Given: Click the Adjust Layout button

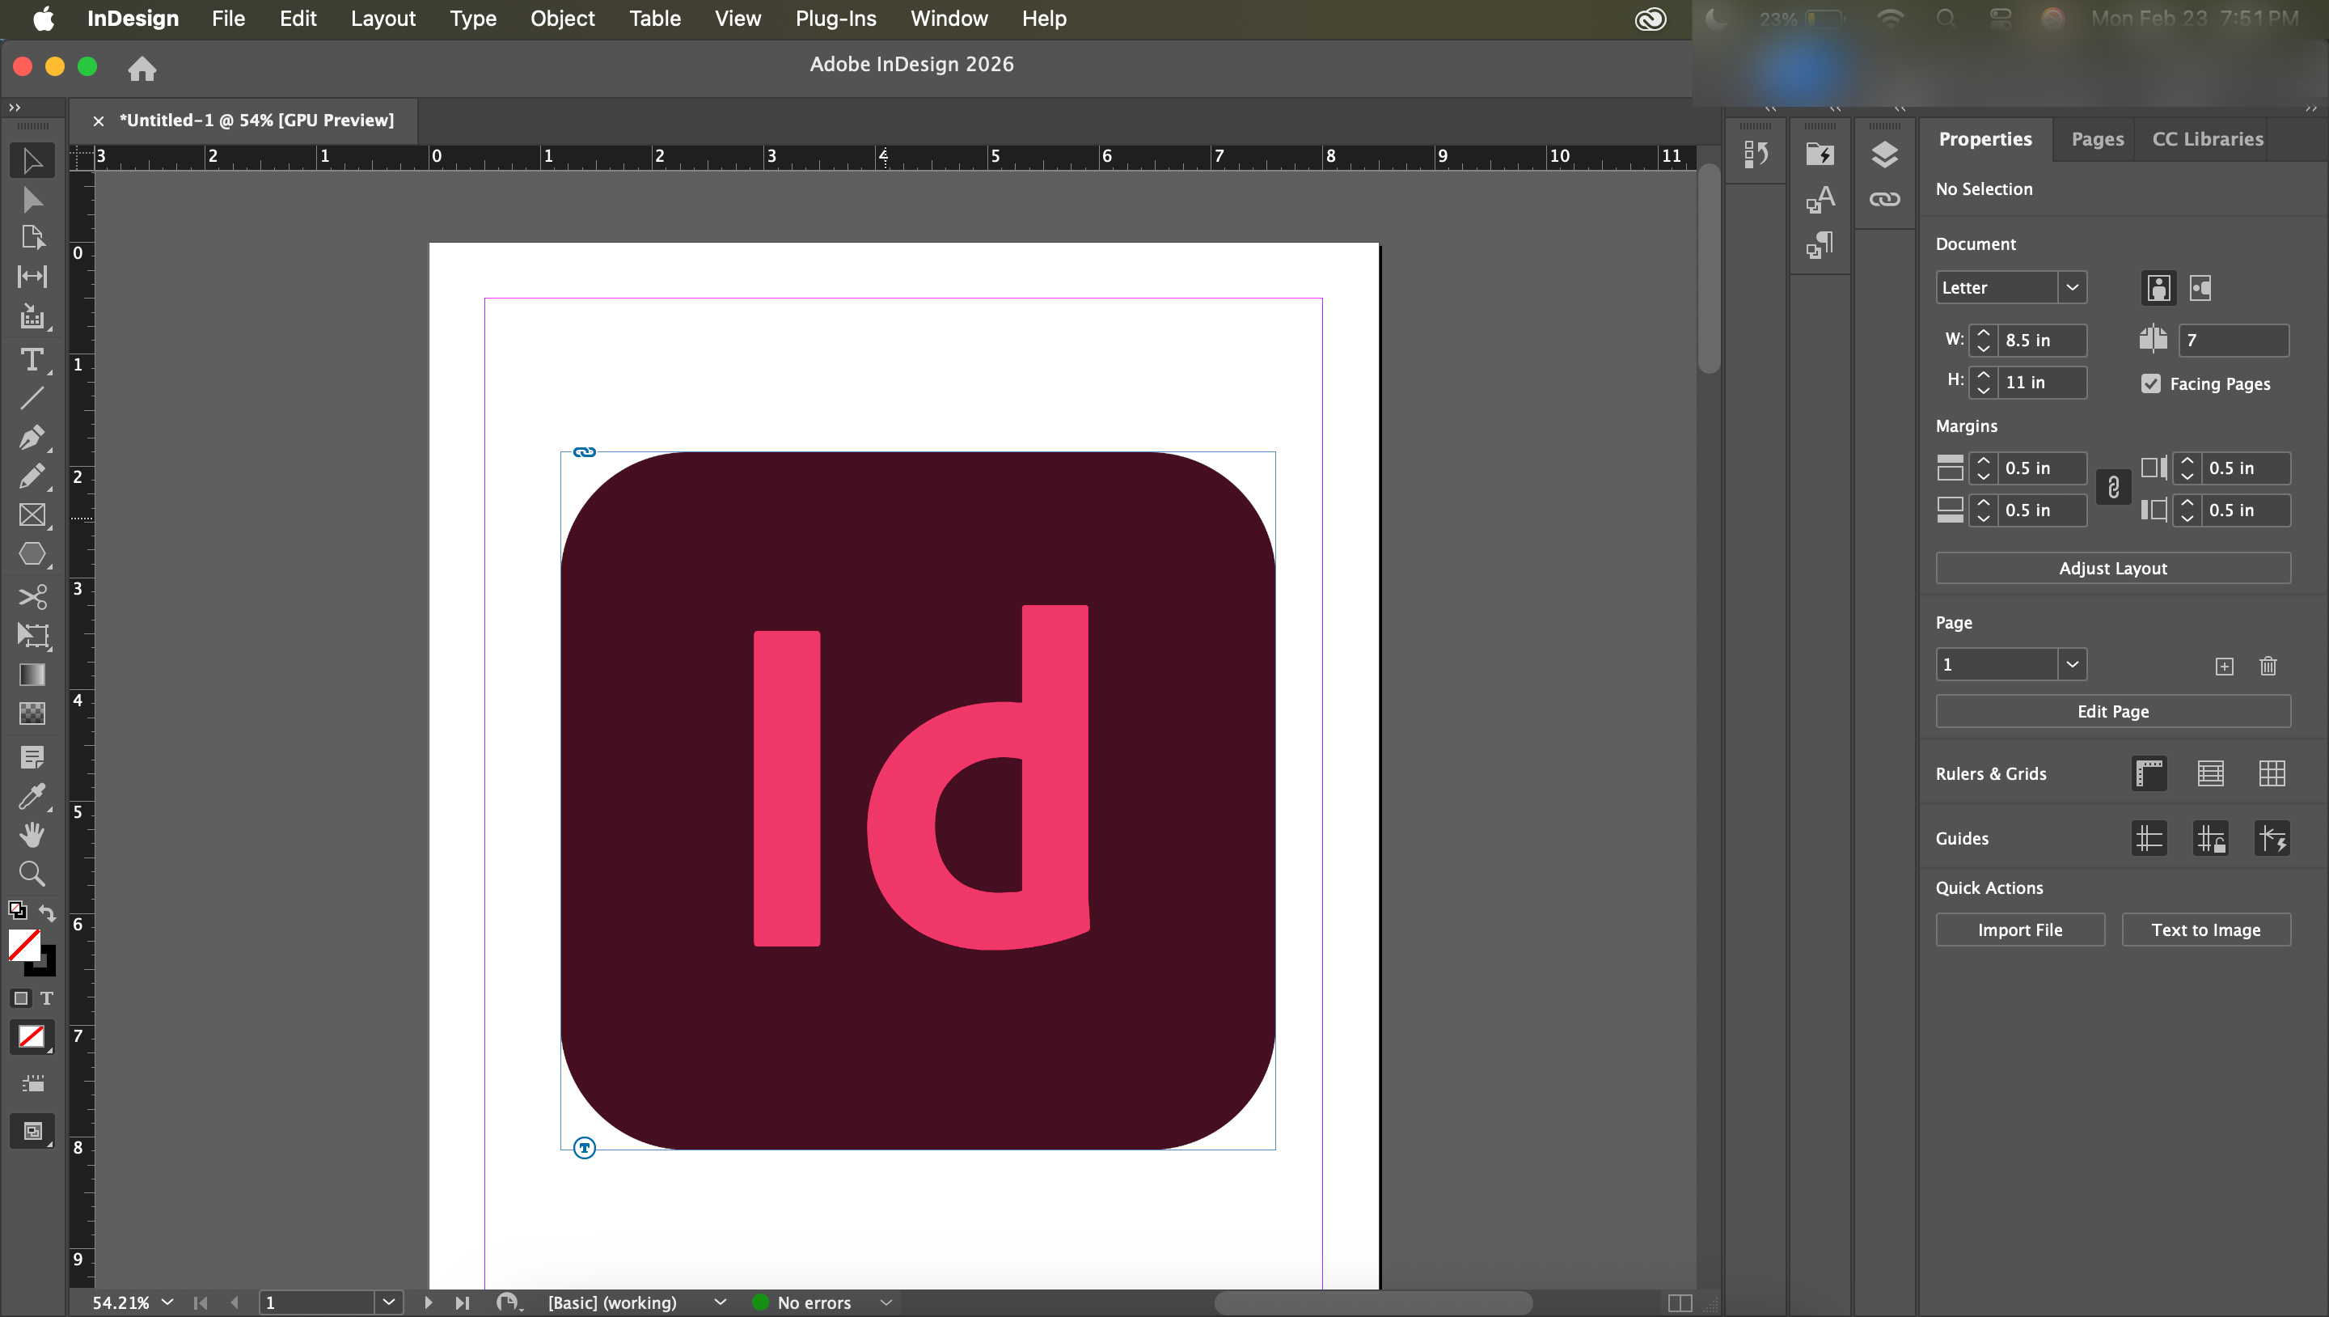Looking at the screenshot, I should [2112, 568].
